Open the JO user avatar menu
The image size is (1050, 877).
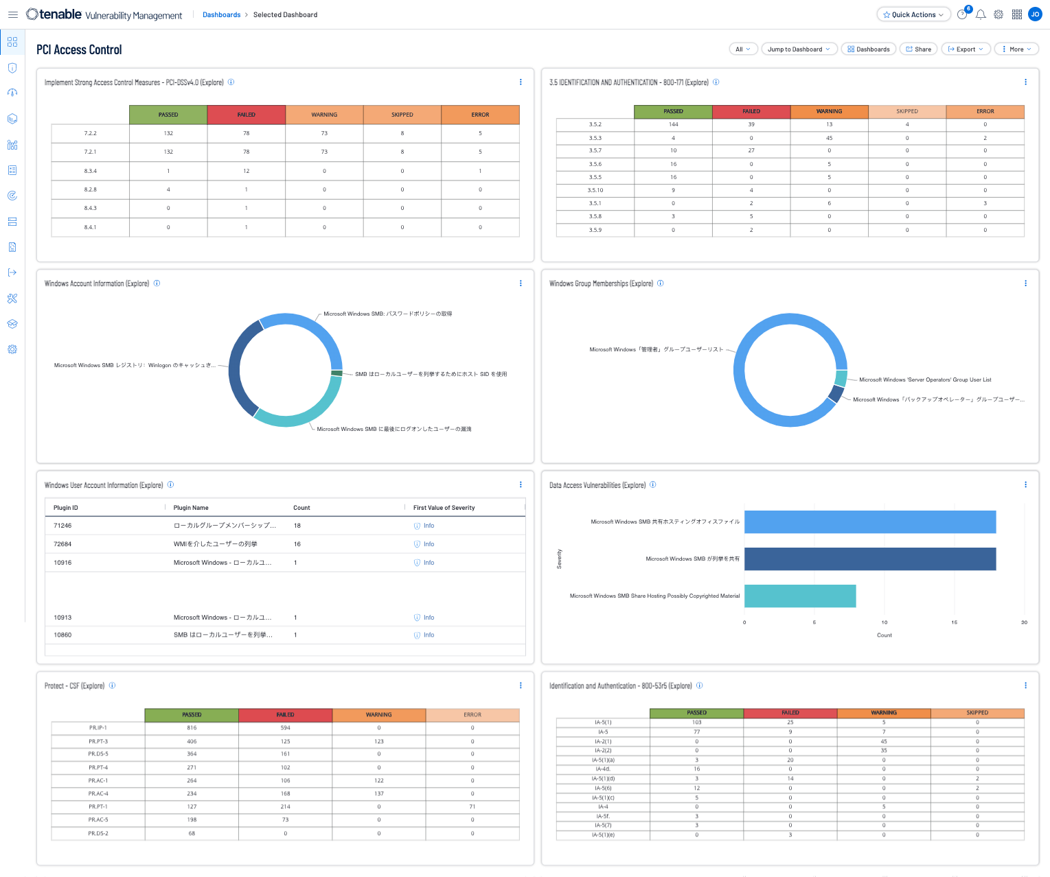1035,14
